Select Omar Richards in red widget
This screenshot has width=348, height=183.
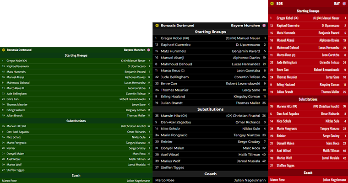point(330,114)
